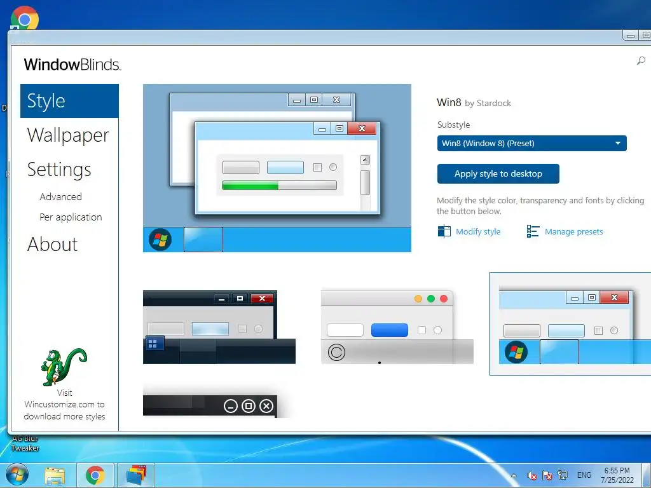Image resolution: width=651 pixels, height=488 pixels.
Task: Open the Settings section
Action: pos(59,169)
